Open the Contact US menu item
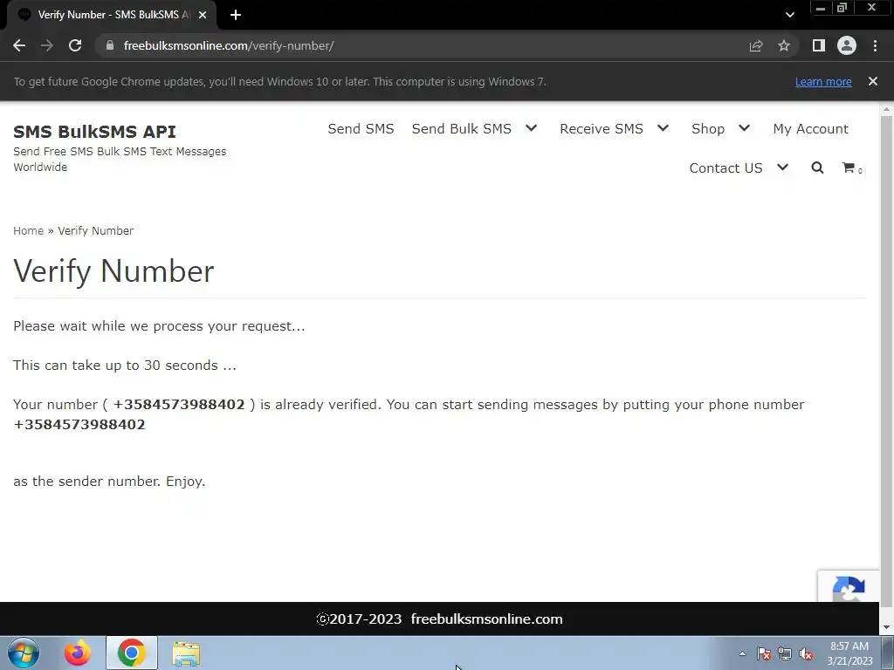The height and width of the screenshot is (670, 894). 726,168
